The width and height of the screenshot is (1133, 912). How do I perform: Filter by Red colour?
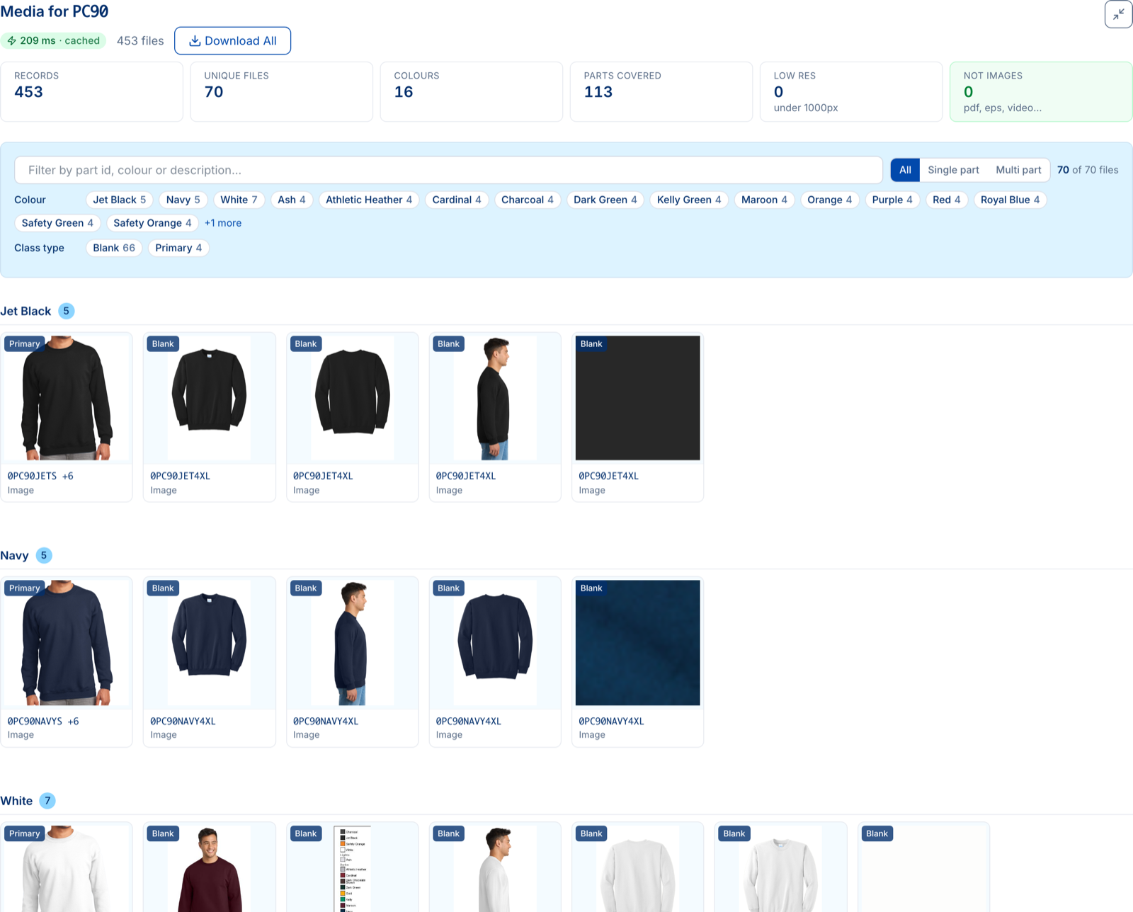pos(947,200)
